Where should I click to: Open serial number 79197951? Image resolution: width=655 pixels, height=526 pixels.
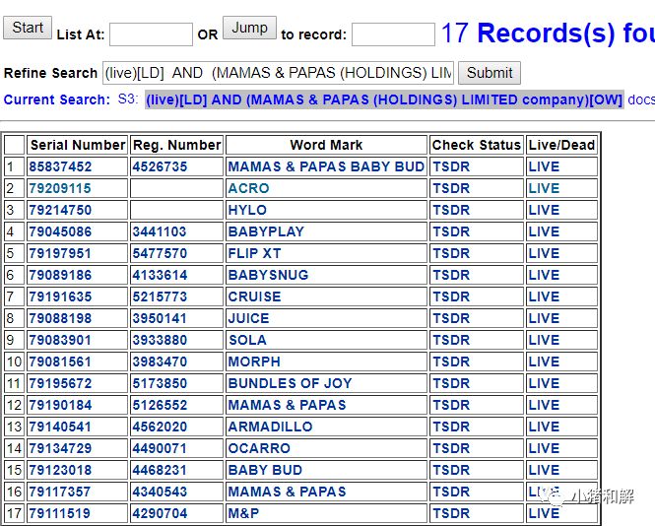pyautogui.click(x=60, y=253)
